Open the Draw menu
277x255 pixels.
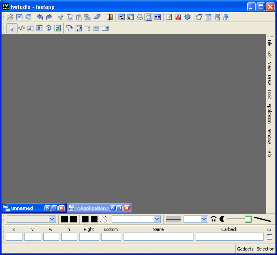click(x=269, y=79)
